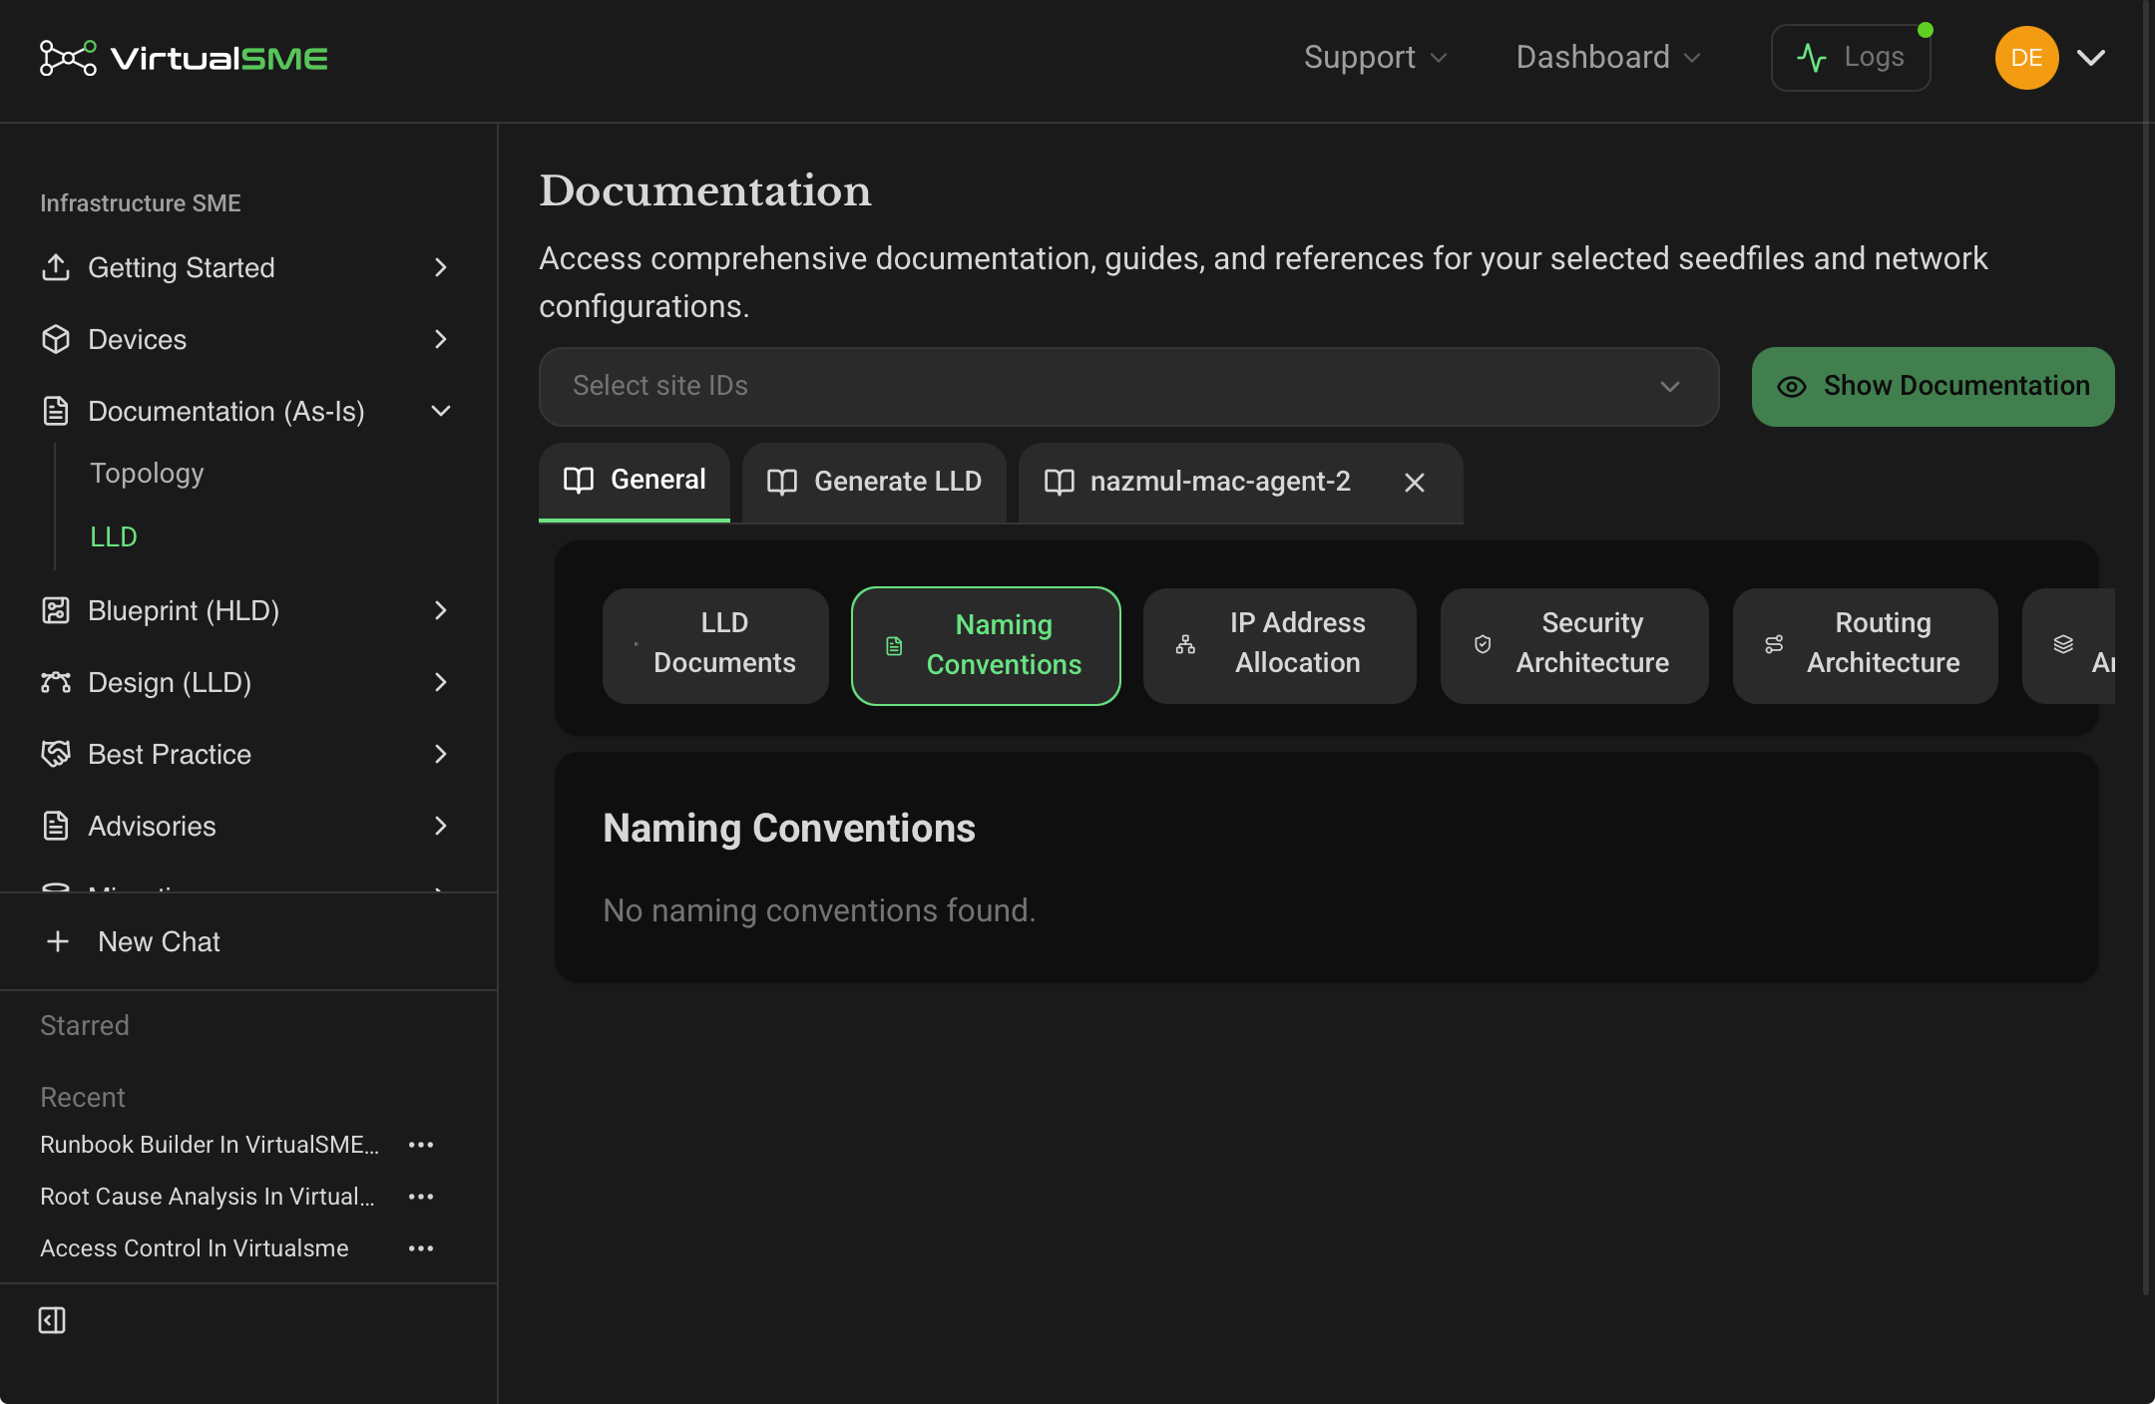Open options for Access Control chat
The height and width of the screenshot is (1404, 2155).
pos(421,1248)
